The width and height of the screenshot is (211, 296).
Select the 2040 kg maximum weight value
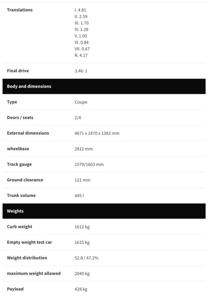point(82,274)
